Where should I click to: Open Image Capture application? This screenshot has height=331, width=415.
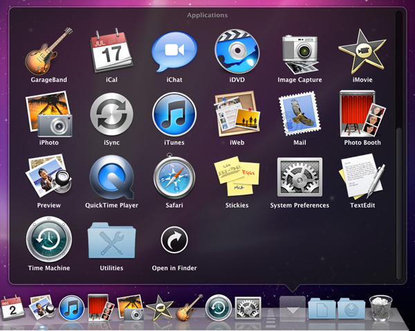coord(300,54)
